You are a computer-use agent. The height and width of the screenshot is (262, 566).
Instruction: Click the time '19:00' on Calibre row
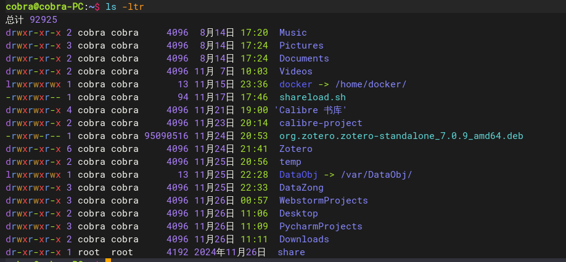coord(255,110)
